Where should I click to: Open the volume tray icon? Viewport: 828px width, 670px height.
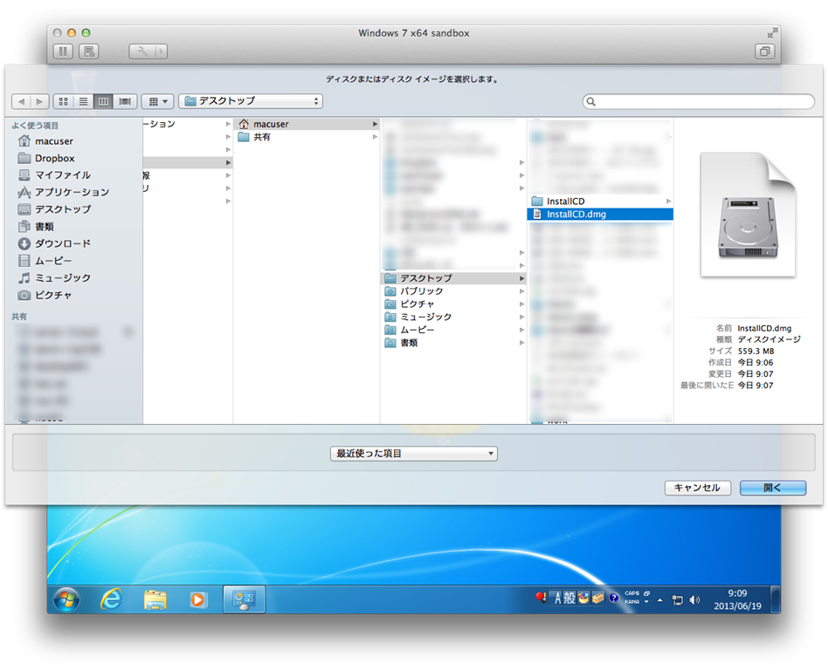[x=695, y=600]
